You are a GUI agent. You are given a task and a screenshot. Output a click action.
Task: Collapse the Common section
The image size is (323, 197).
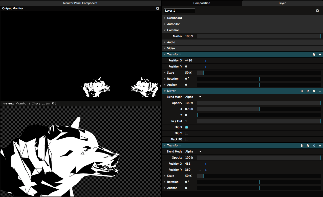tap(165, 30)
